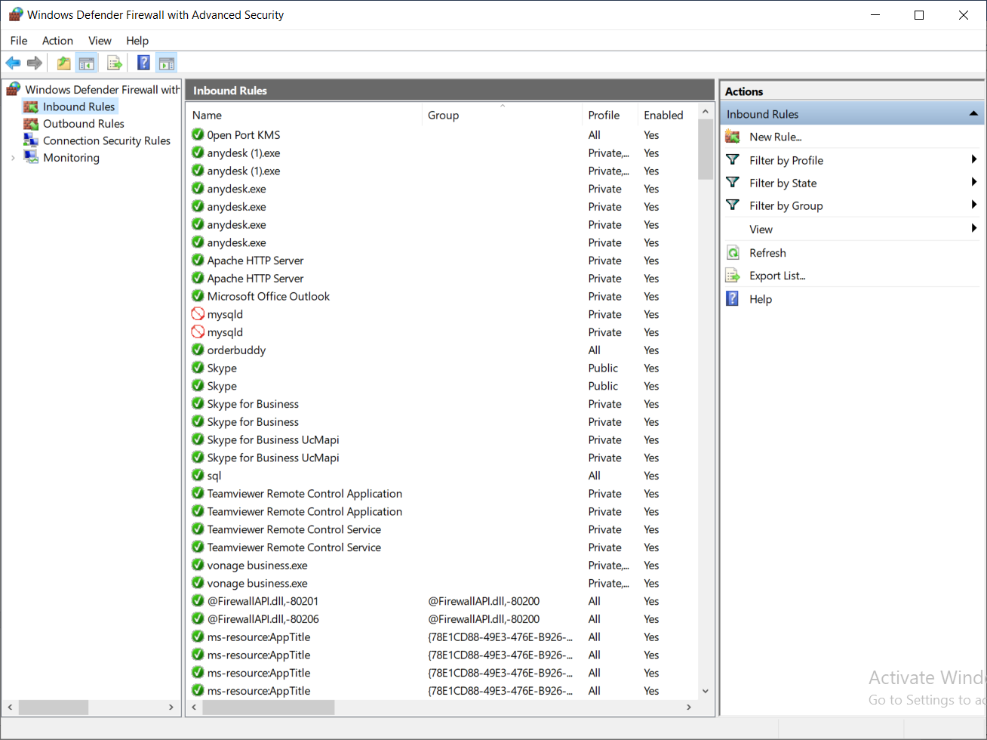Click the Back arrow toolbar icon
The image size is (987, 740).
(13, 63)
